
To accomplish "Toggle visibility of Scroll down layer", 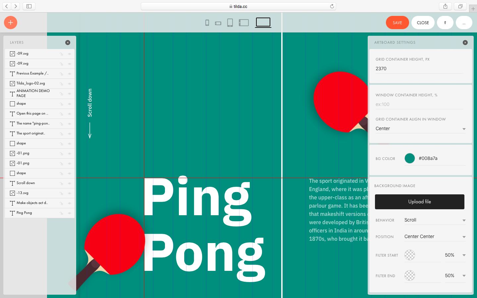I will point(70,183).
